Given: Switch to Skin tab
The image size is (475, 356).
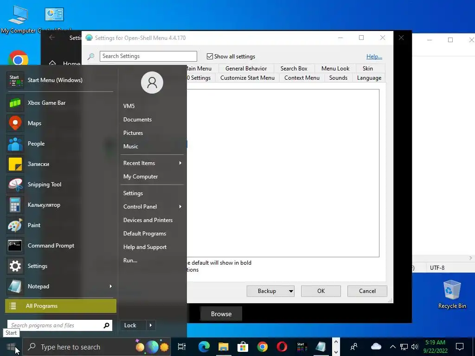Looking at the screenshot, I should (368, 69).
